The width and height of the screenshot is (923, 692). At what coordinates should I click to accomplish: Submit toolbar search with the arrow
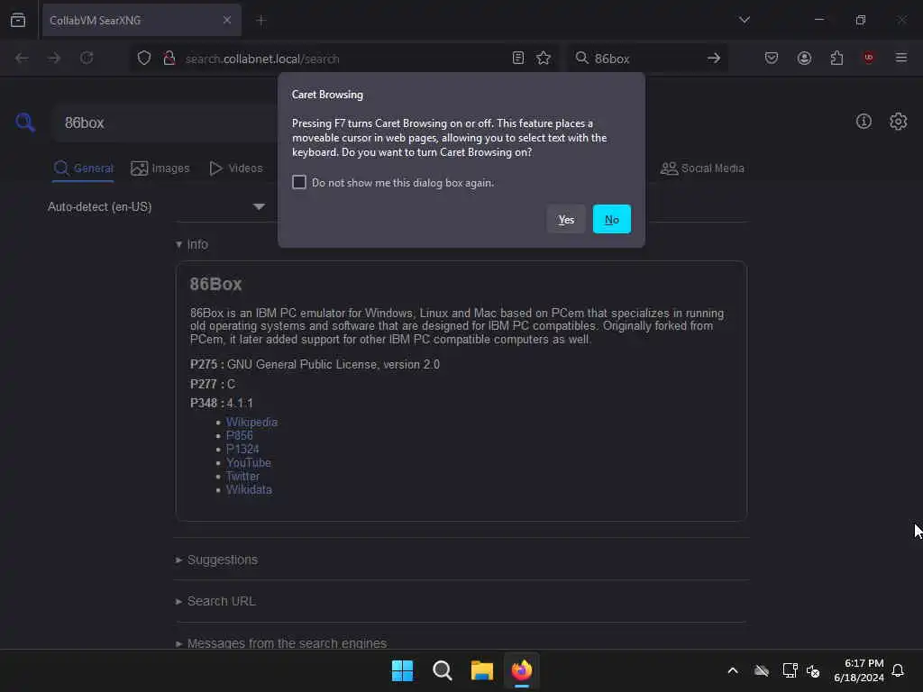point(714,59)
